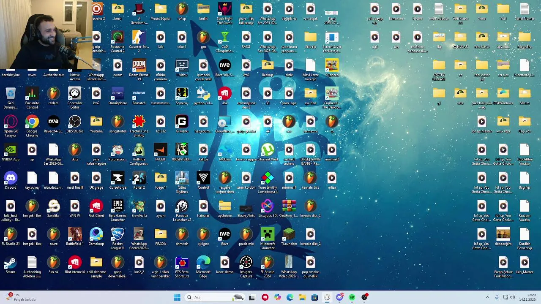Image resolution: width=541 pixels, height=304 pixels.
Task: Open Discord from the taskbar
Action: (339, 297)
